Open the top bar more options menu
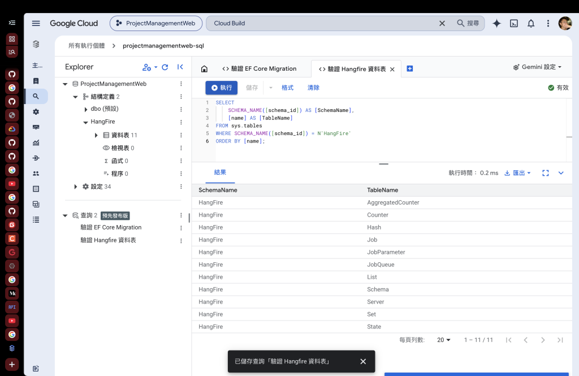579x376 pixels. coord(548,23)
